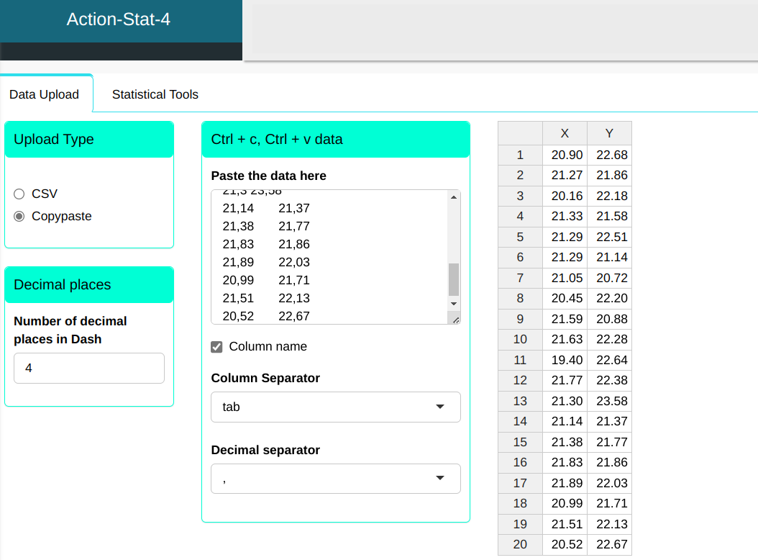This screenshot has height=560, width=758.
Task: Click row 20 index in data table
Action: click(x=520, y=545)
